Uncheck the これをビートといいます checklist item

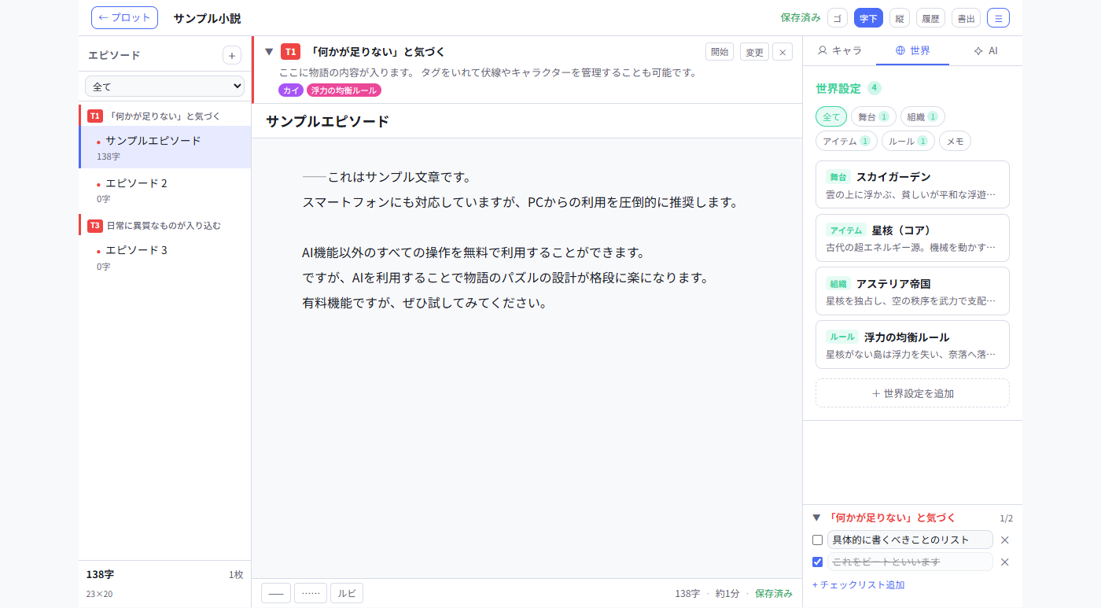pyautogui.click(x=817, y=562)
